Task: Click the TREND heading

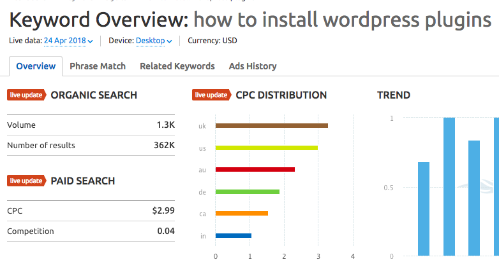Action: click(x=394, y=95)
